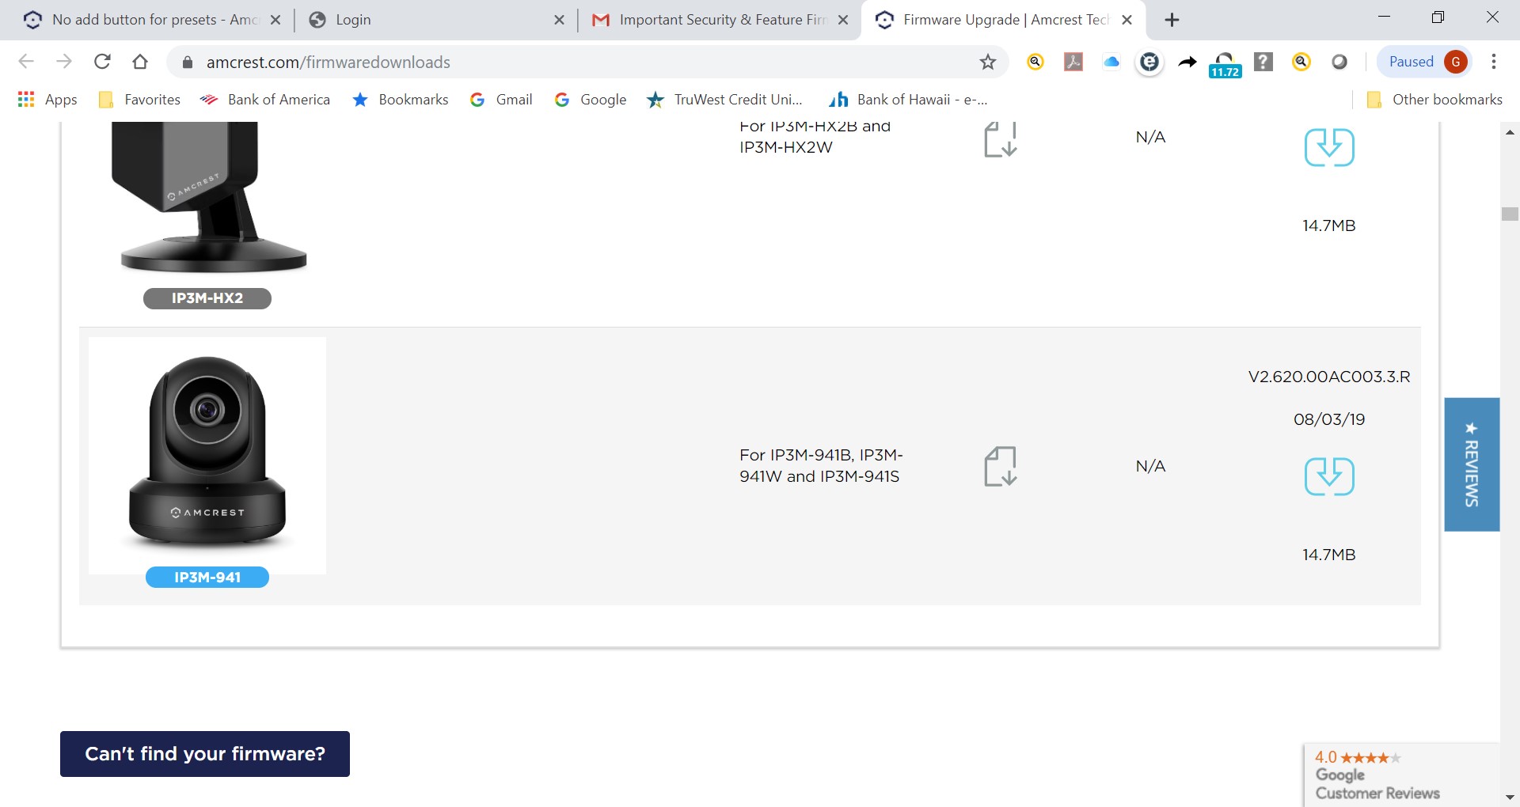Open Bank of Hawaii bookmark
The image size is (1520, 807).
(908, 100)
